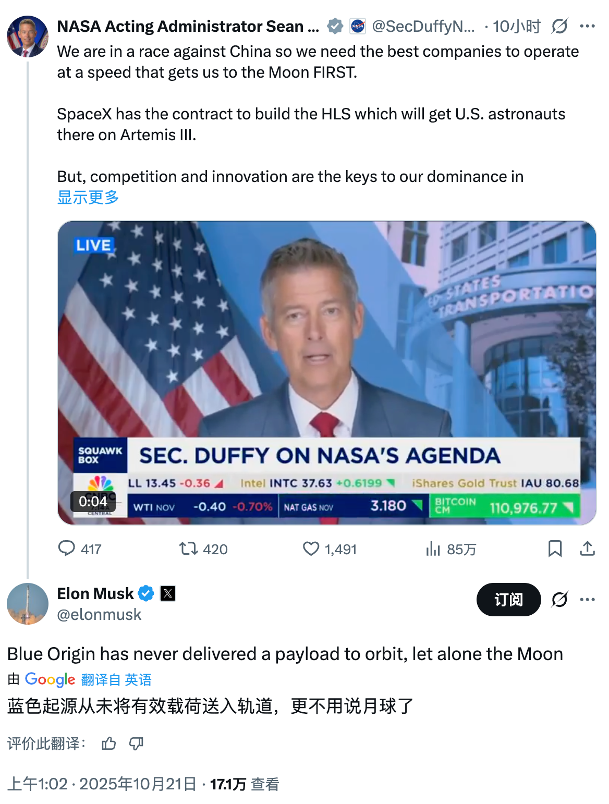The height and width of the screenshot is (804, 609).
Task: Click the repost icon showing 420
Action: click(188, 549)
